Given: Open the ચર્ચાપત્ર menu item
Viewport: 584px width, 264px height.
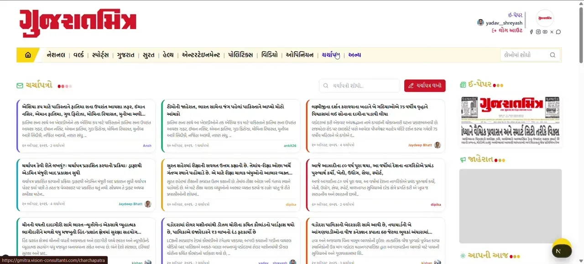Looking at the screenshot, I should point(330,55).
